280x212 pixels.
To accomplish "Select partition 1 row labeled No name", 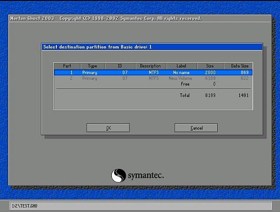I will tap(153, 72).
